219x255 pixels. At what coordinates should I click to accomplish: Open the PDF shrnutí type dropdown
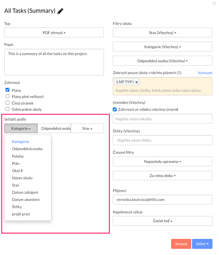[x=54, y=33]
